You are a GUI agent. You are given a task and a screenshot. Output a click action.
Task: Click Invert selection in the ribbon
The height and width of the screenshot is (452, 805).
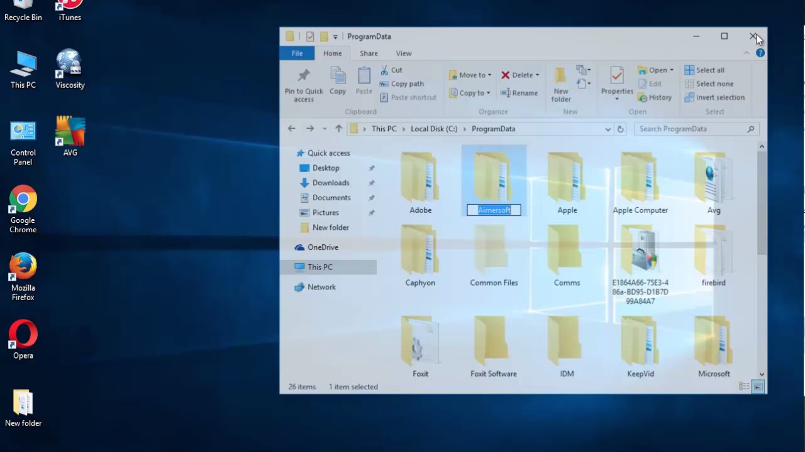[x=714, y=98]
